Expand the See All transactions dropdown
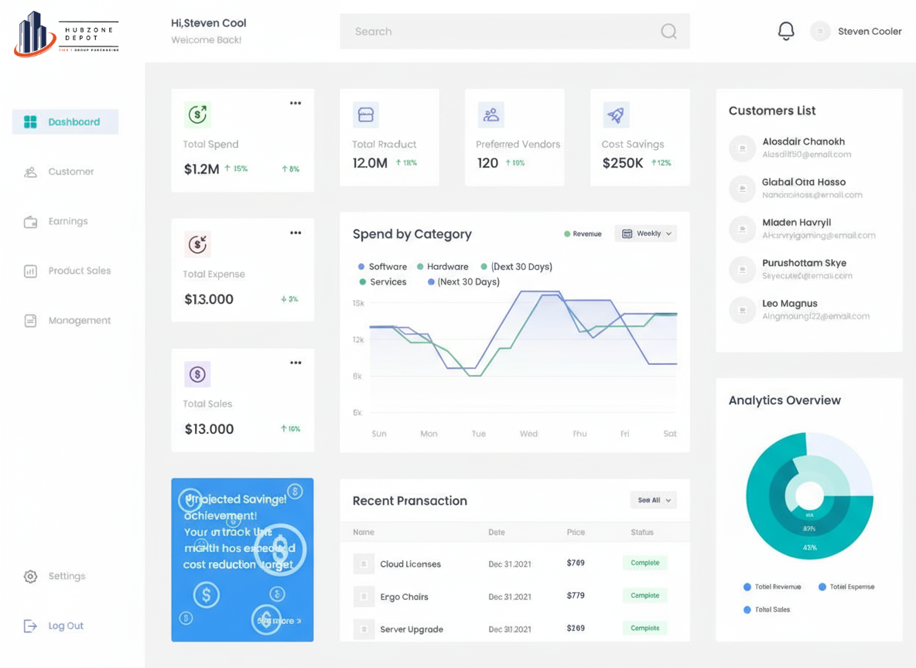Viewport: 916px width, 668px height. 654,500
